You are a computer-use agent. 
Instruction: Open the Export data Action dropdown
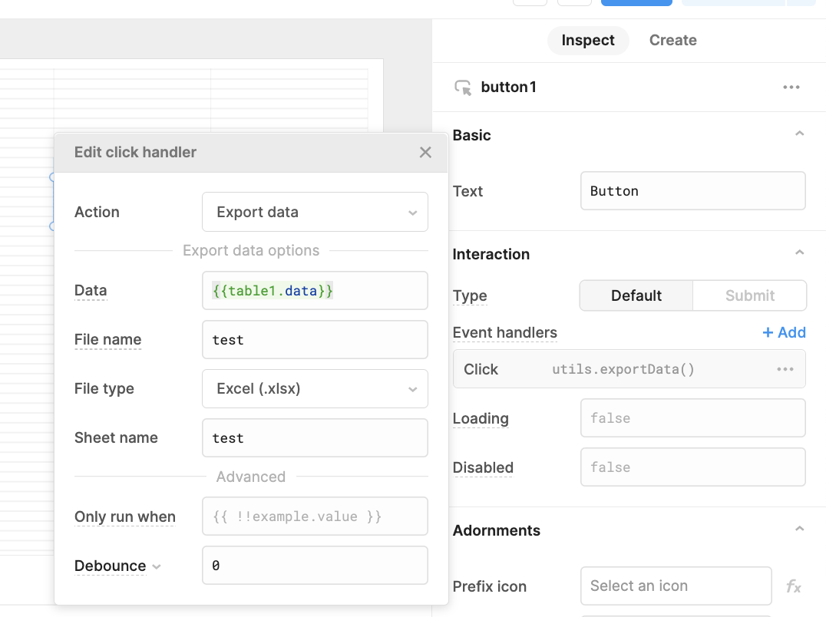click(315, 212)
